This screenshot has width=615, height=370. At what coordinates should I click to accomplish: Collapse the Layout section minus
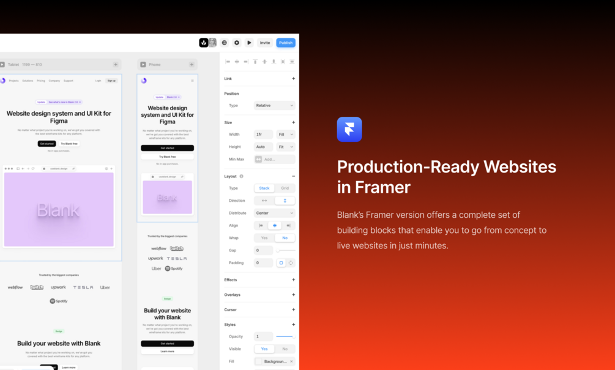293,176
